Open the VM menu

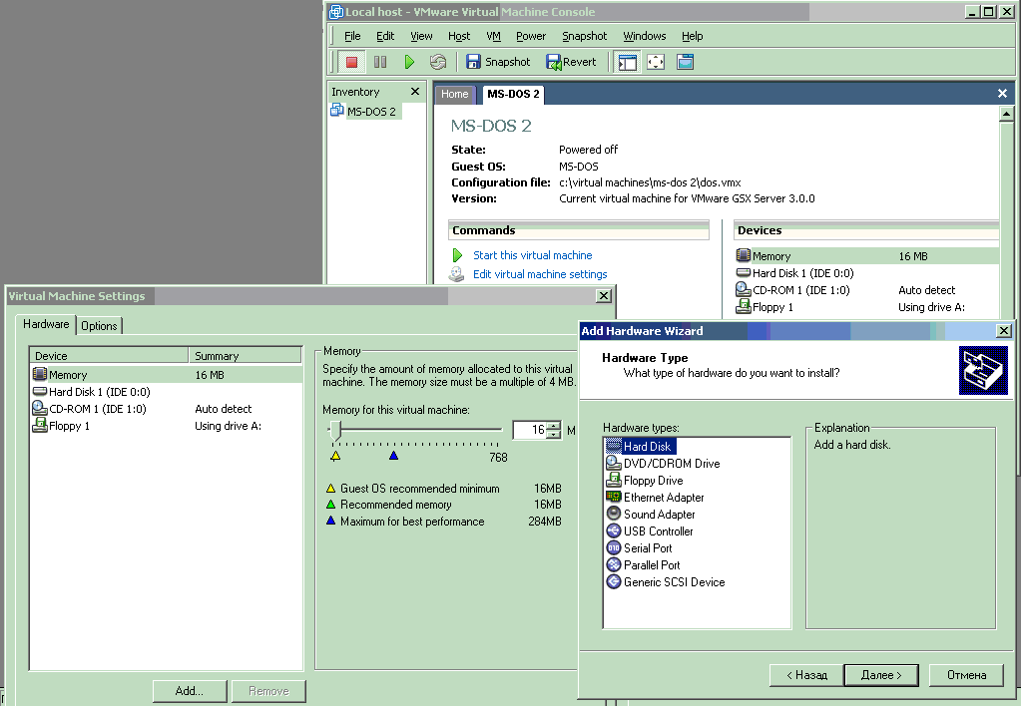pyautogui.click(x=494, y=36)
